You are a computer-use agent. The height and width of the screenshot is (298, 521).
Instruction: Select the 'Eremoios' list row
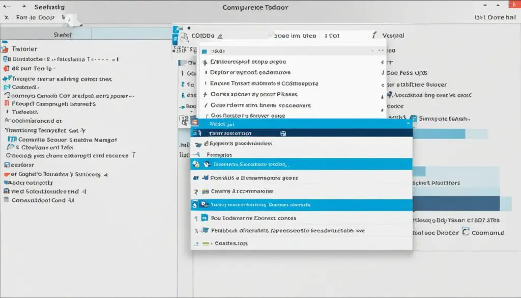point(301,155)
